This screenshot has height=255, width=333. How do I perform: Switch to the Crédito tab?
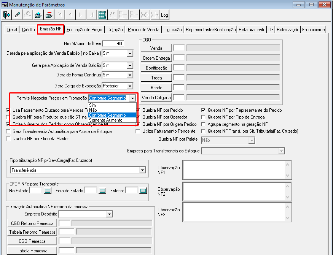[29, 30]
